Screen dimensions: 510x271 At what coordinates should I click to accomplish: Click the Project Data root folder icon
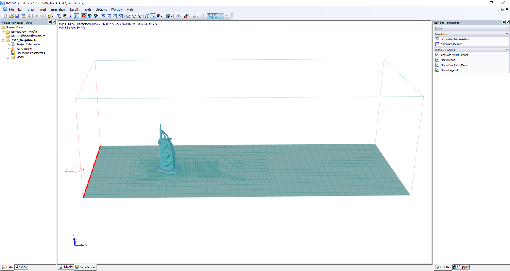3,27
